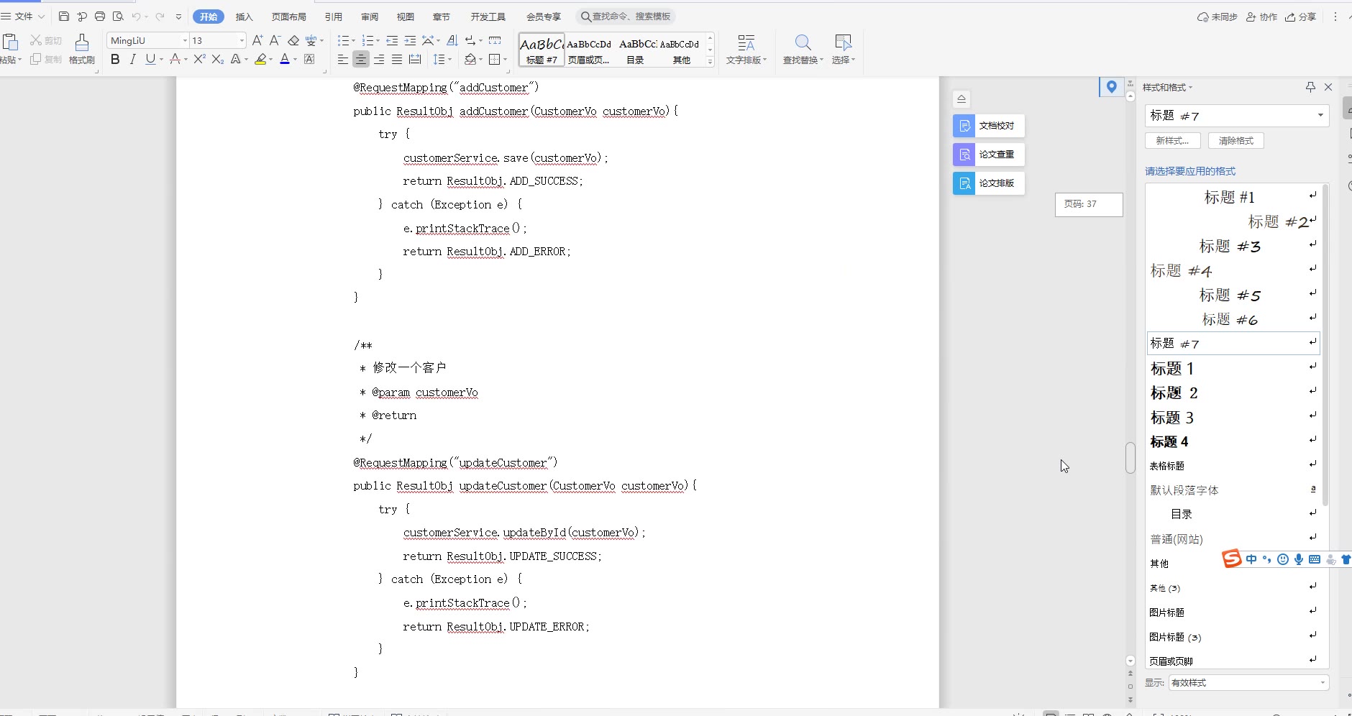
Task: Click the Sogou input method S logo
Action: coord(1232,559)
